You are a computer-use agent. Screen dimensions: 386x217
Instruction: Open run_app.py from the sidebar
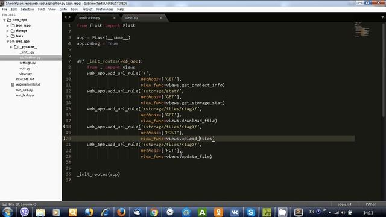coord(24,90)
